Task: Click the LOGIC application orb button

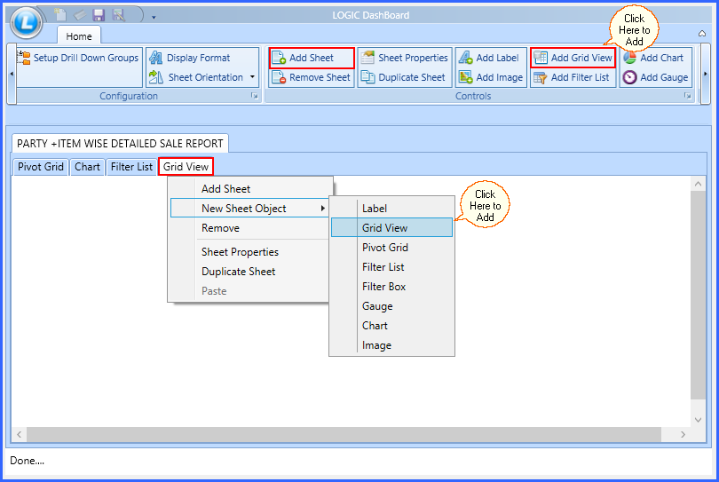Action: coord(26,22)
